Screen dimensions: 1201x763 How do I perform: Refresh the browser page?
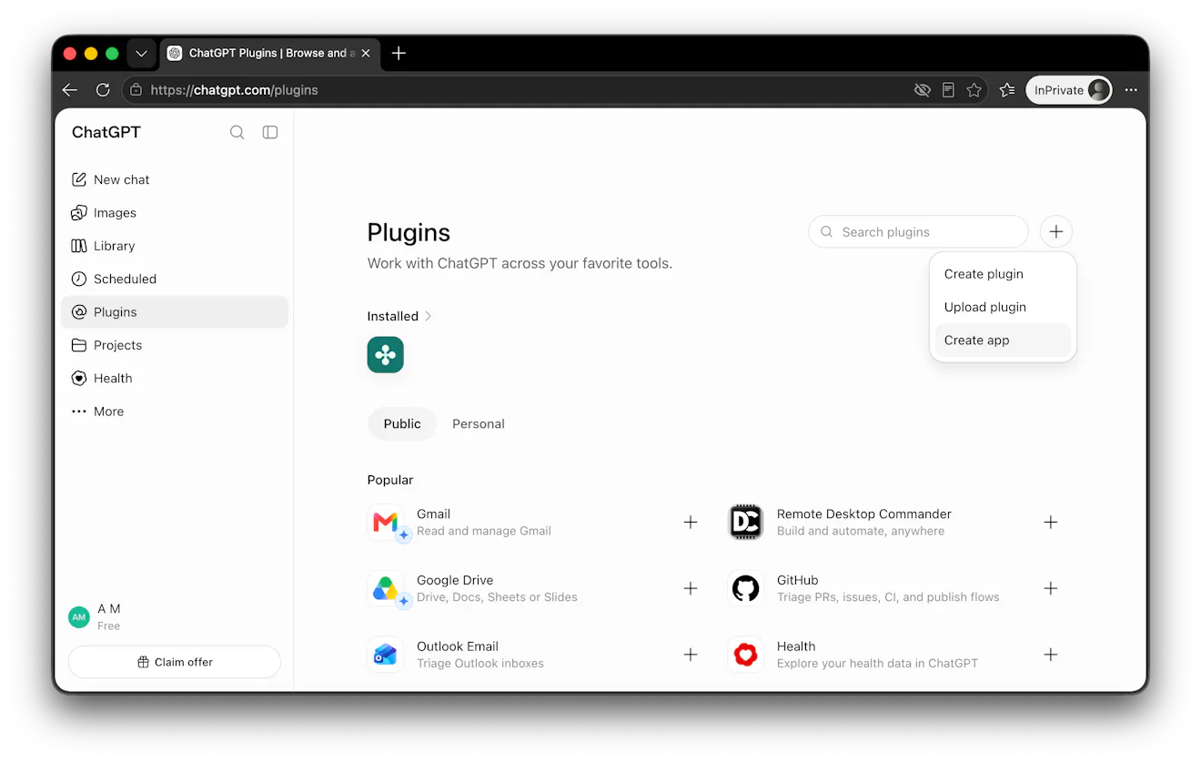103,90
